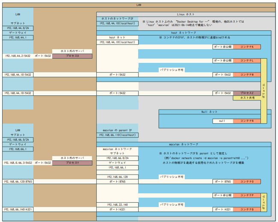Select the プロセスZ process block
The image size is (278, 222).
[247, 93]
